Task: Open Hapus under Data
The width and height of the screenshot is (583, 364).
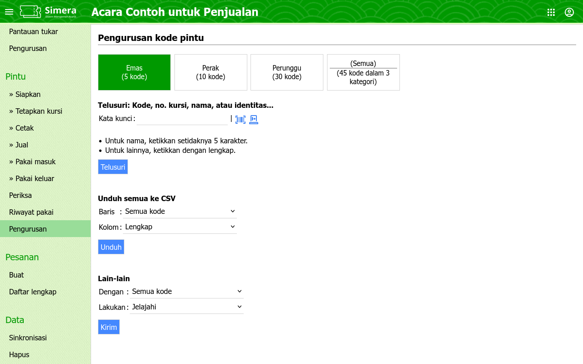Action: pos(46,355)
